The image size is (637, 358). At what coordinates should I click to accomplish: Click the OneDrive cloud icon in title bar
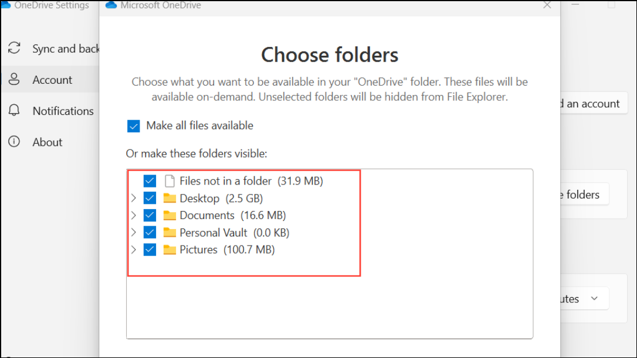(110, 5)
